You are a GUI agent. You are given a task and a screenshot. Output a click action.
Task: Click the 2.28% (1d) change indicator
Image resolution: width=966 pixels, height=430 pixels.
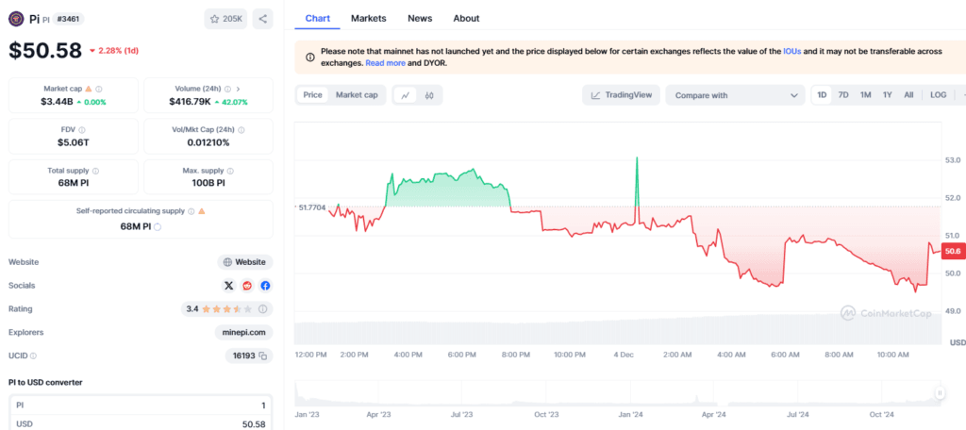tap(113, 51)
